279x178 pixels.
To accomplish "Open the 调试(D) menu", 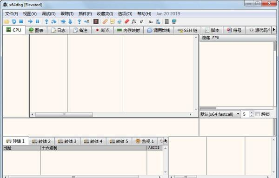I will click(x=48, y=13).
